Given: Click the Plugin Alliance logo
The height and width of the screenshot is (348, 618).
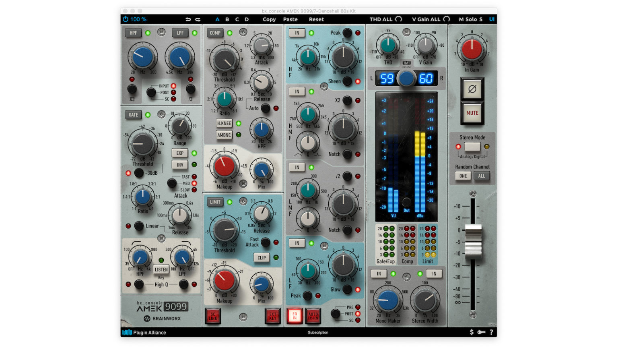Looking at the screenshot, I should pyautogui.click(x=144, y=332).
